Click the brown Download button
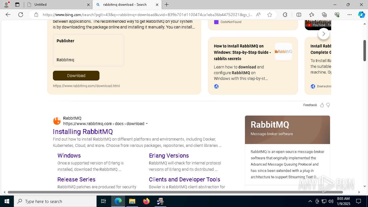 coord(76,76)
